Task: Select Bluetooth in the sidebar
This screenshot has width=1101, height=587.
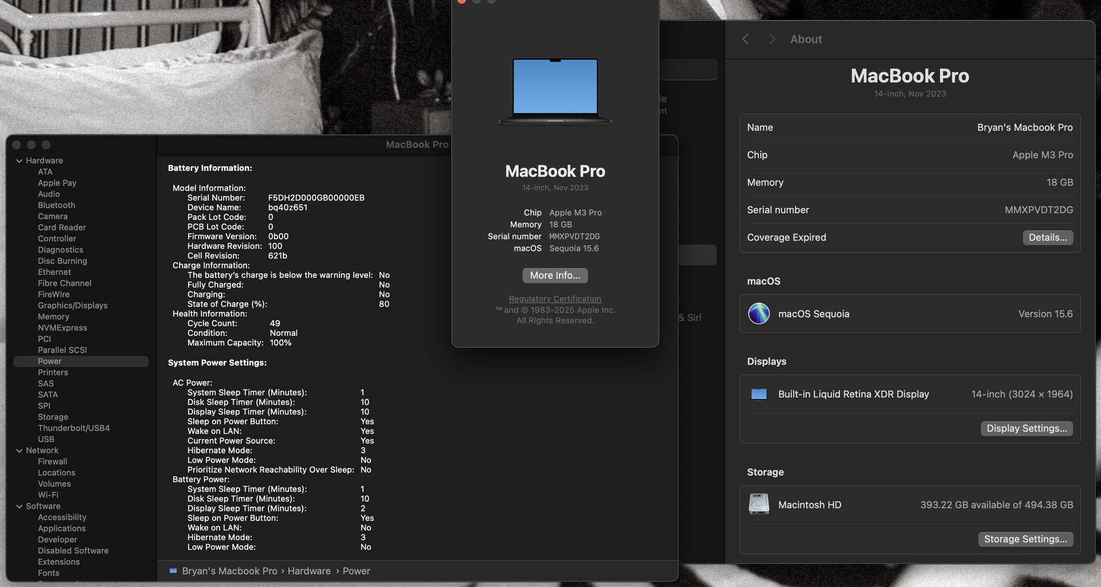Action: point(56,205)
